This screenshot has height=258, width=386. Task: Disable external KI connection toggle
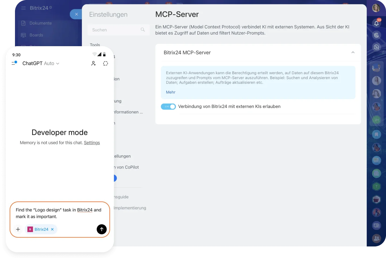(x=168, y=106)
